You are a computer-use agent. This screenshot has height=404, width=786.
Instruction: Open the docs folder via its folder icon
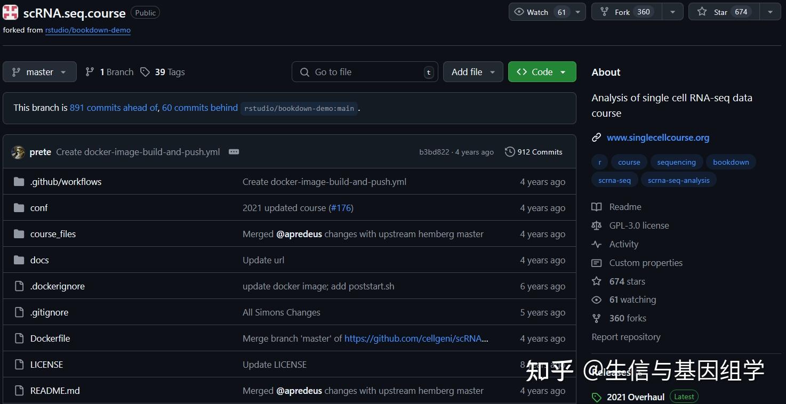point(19,260)
